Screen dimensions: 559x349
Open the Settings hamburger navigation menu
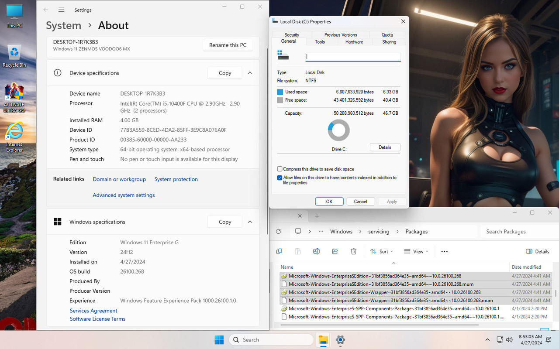click(61, 10)
